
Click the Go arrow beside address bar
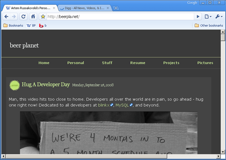tap(198, 17)
